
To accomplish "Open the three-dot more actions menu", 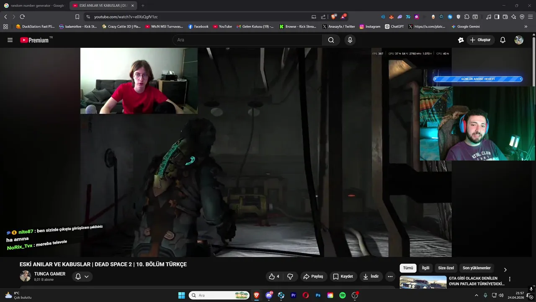I will point(390,276).
